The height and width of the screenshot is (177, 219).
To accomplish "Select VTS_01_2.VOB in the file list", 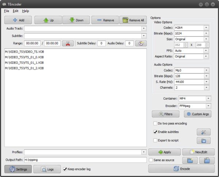I will pos(24,68).
